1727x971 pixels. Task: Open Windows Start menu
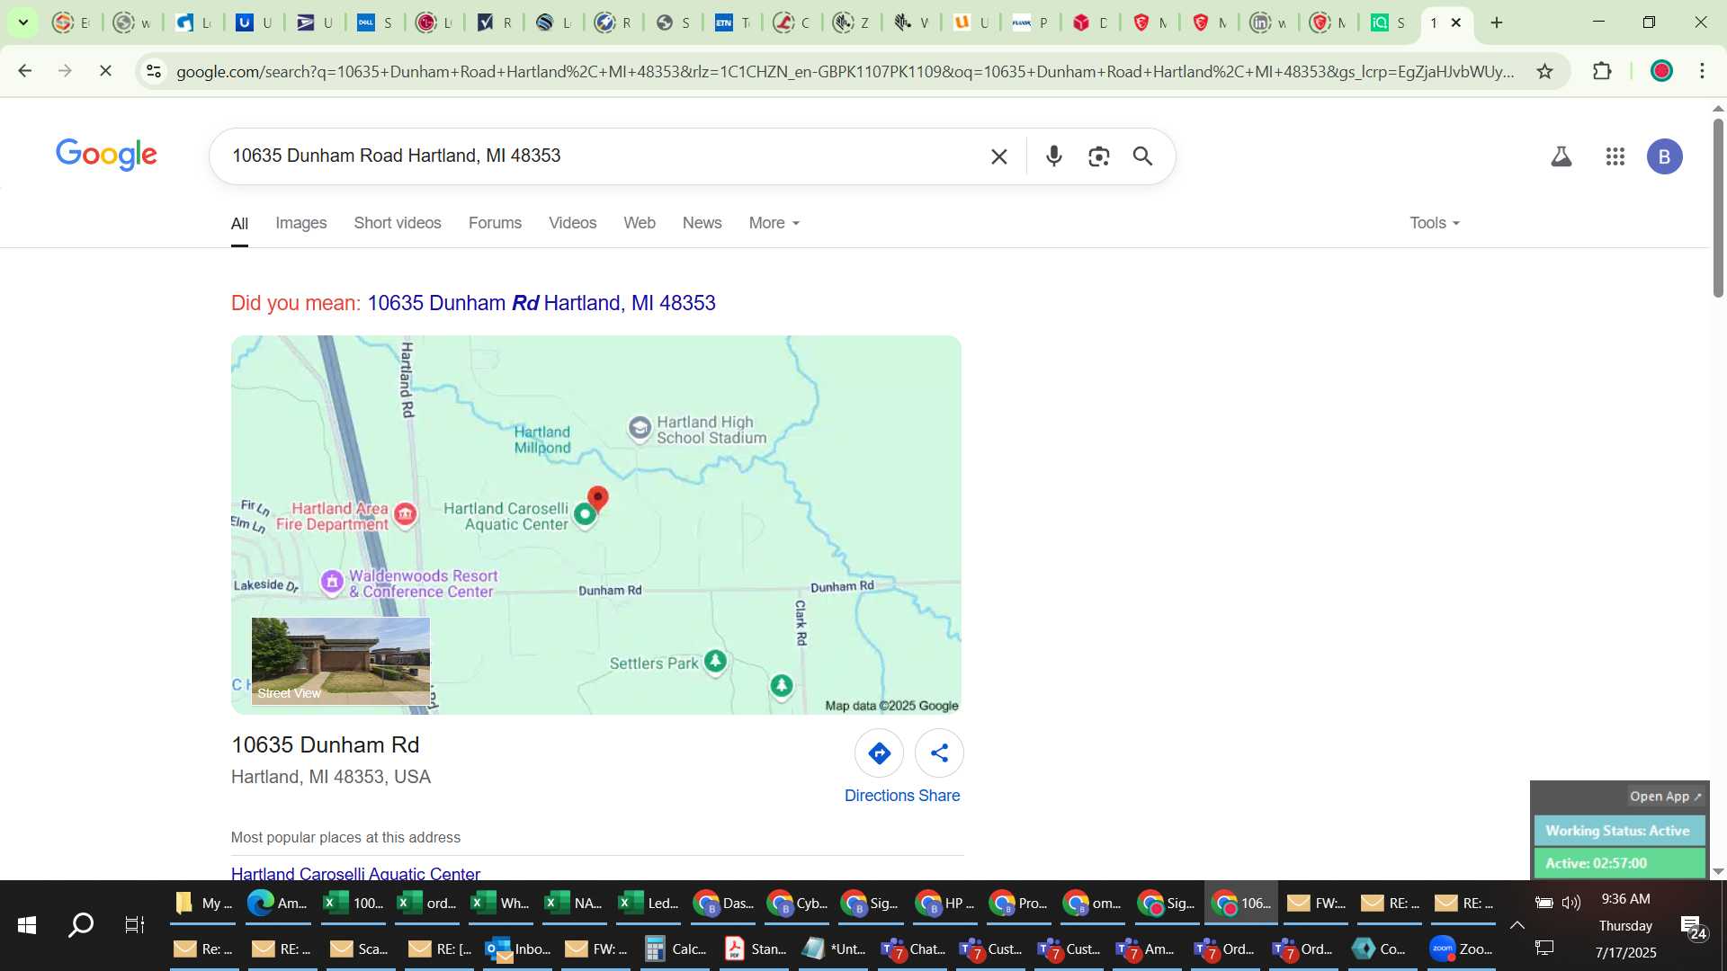pos(27,925)
